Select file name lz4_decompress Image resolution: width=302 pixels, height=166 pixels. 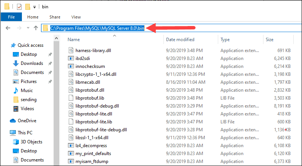(x=91, y=146)
